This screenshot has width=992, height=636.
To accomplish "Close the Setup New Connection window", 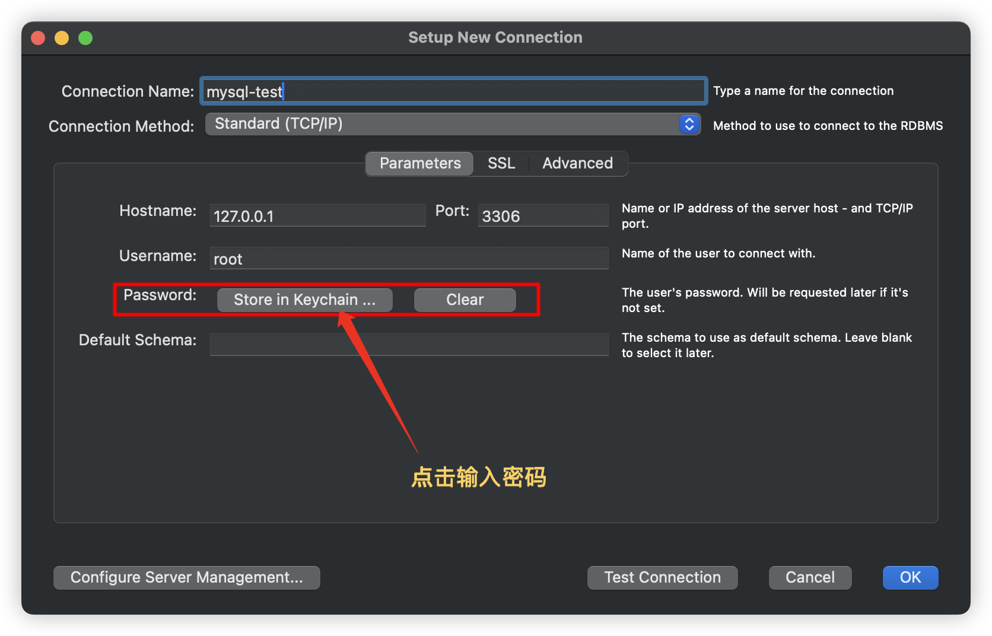I will tap(39, 38).
